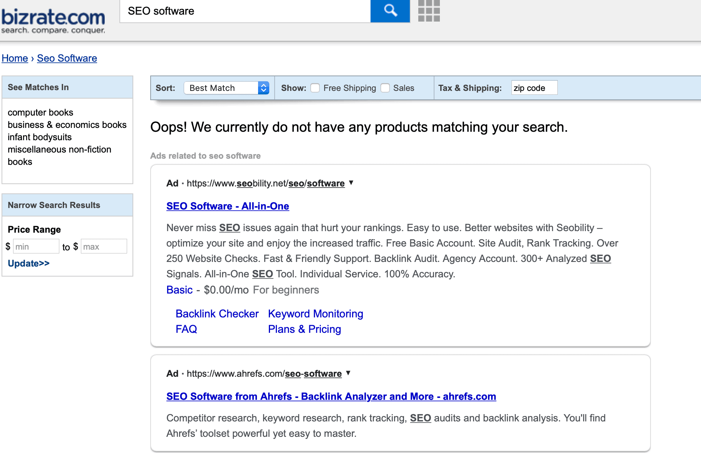Viewport: 701px width, 453px height.
Task: Click the zip code input field
Action: point(534,88)
